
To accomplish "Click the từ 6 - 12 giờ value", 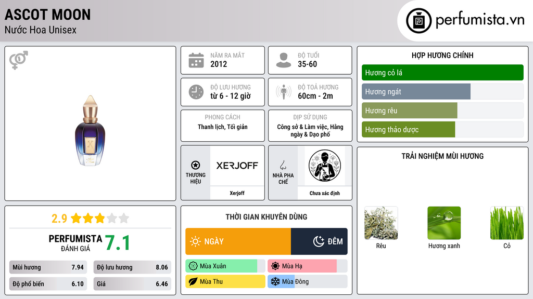I will click(231, 96).
